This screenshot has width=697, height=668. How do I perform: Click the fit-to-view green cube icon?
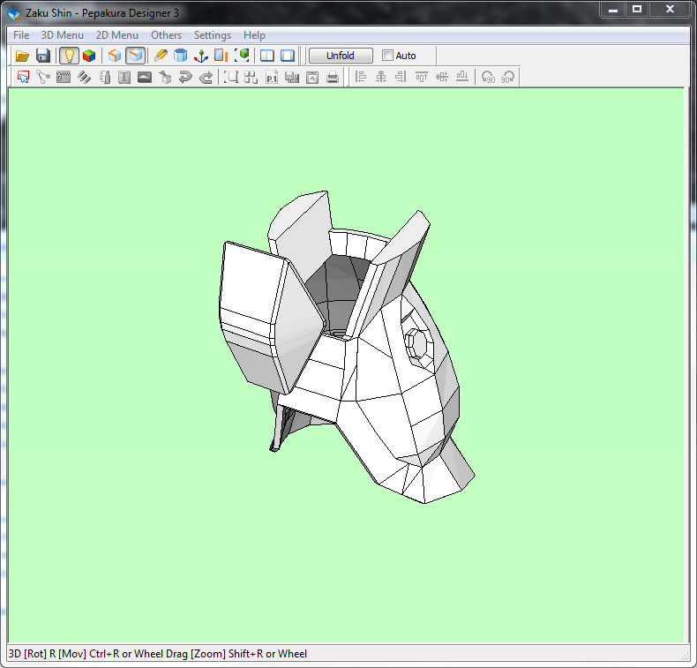[242, 56]
